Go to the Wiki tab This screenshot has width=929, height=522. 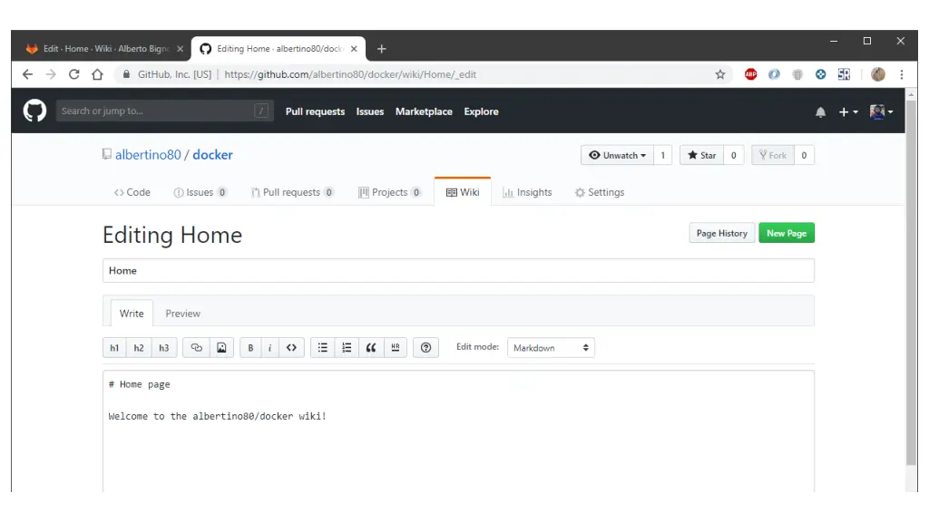point(463,192)
